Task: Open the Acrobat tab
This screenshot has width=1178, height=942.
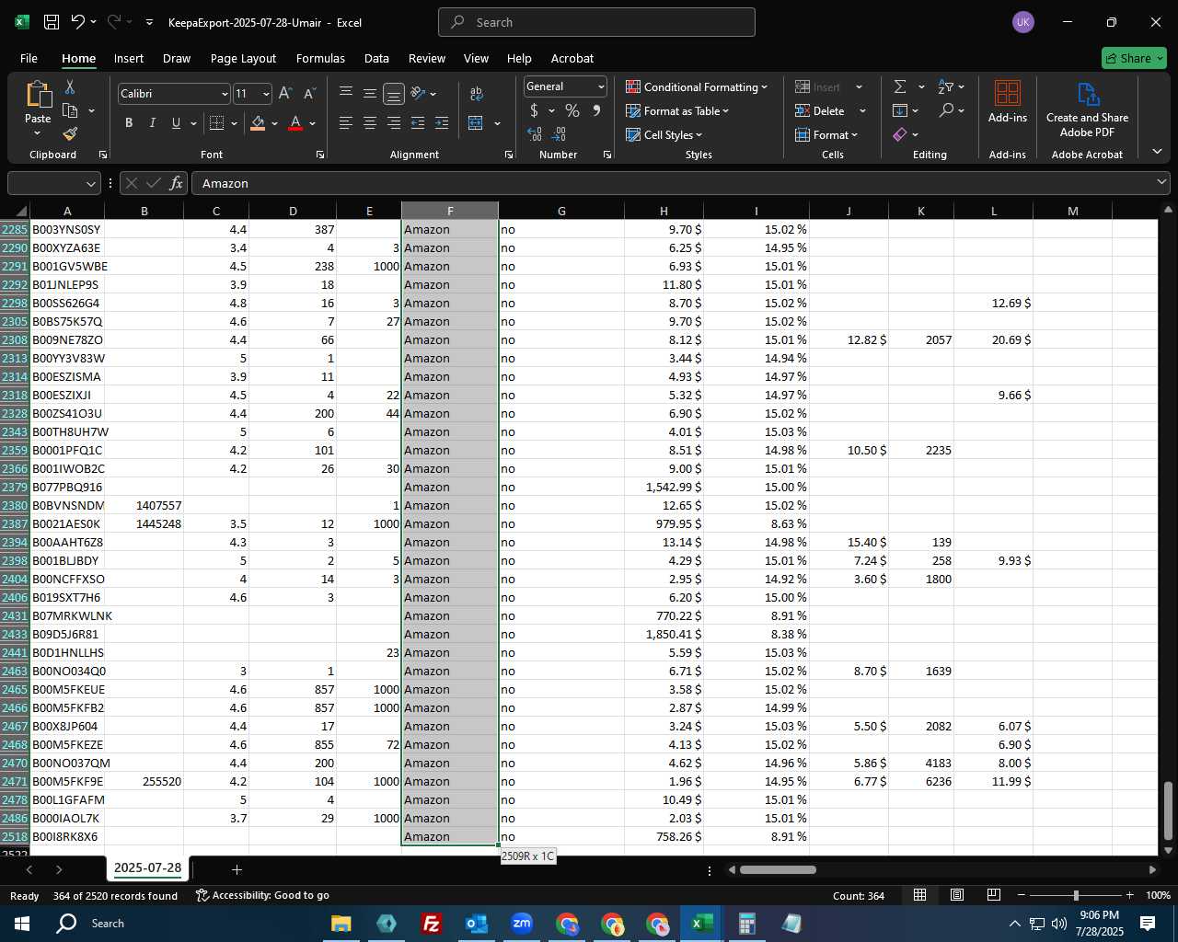Action: (x=572, y=58)
